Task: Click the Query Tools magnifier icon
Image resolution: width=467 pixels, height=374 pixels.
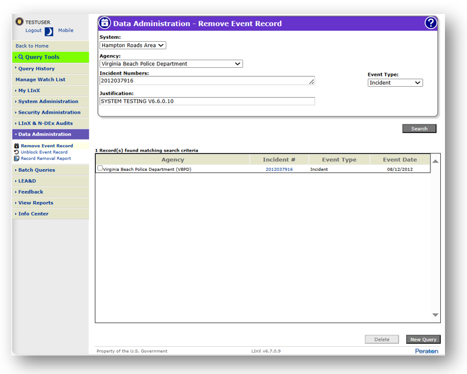Action: point(21,57)
